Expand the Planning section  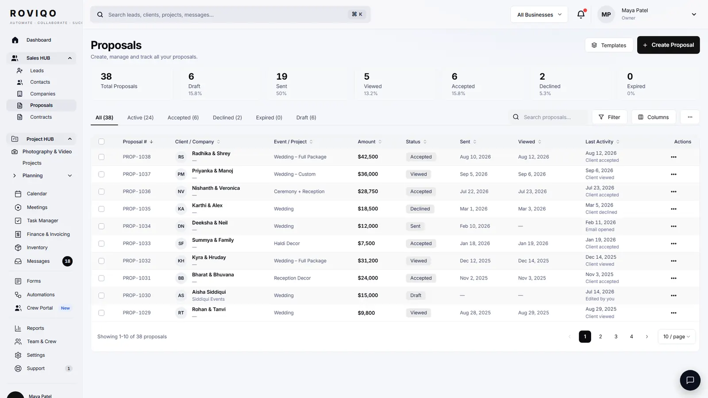click(69, 176)
